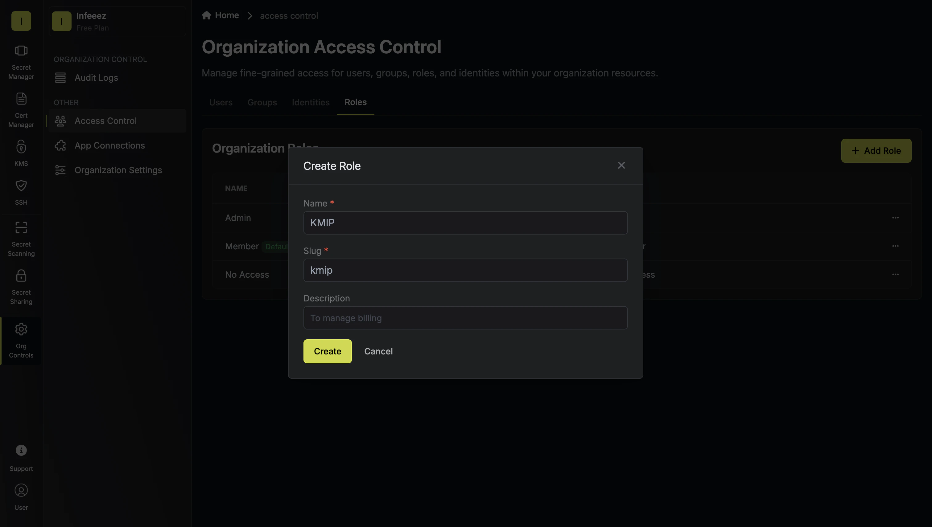The image size is (932, 527).
Task: Cancel role creation
Action: click(x=378, y=351)
